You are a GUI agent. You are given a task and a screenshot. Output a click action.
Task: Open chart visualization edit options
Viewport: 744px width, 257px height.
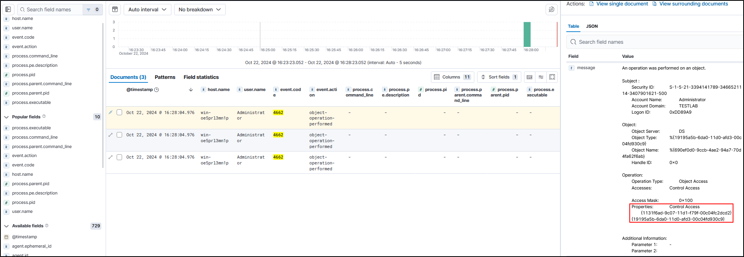pyautogui.click(x=551, y=9)
